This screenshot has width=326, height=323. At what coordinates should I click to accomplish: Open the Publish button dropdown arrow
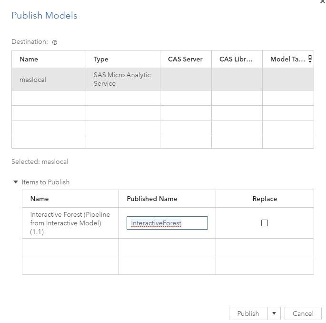click(x=274, y=313)
